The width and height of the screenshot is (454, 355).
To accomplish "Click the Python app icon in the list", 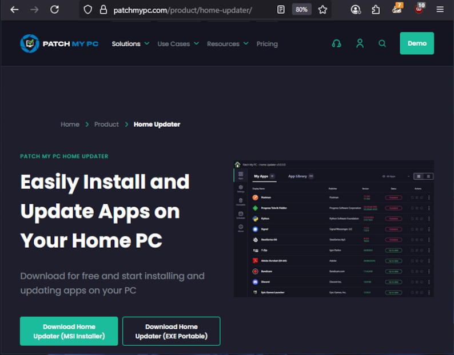I will pos(255,219).
